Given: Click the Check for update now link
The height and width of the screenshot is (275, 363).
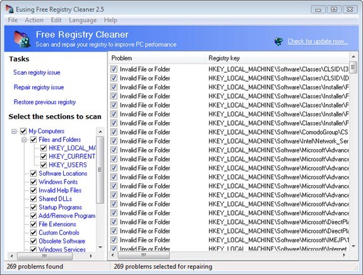Looking at the screenshot, I should [318, 42].
